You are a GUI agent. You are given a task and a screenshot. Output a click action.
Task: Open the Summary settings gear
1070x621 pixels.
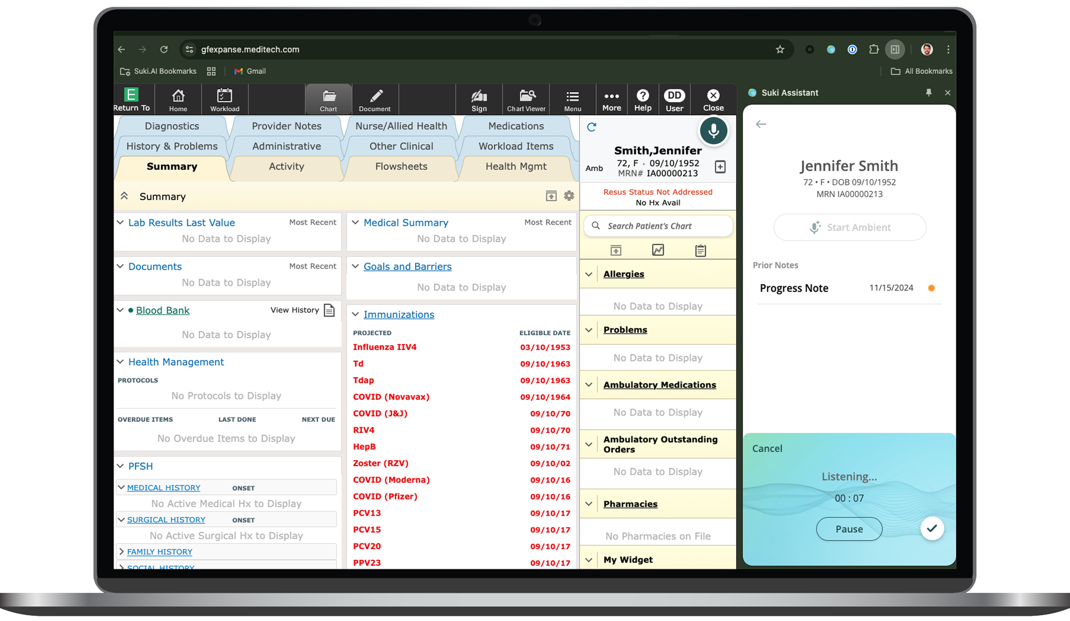pos(569,196)
